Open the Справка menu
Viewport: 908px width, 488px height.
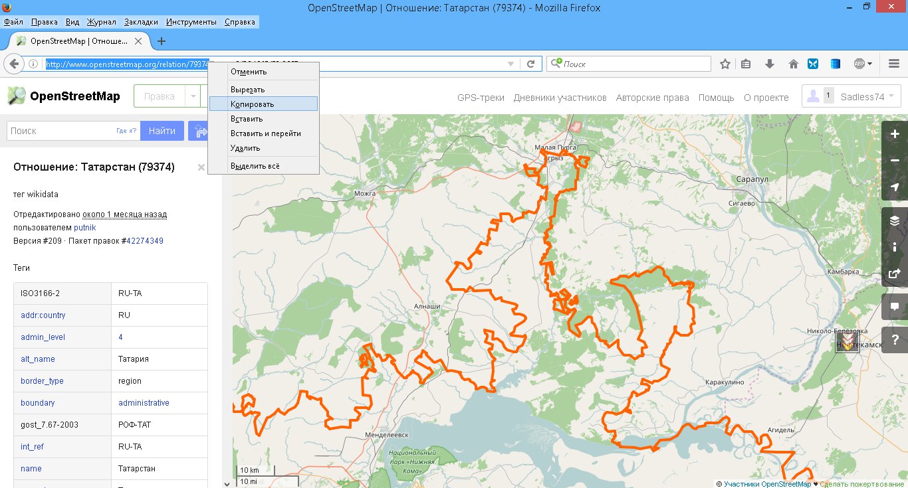[240, 22]
